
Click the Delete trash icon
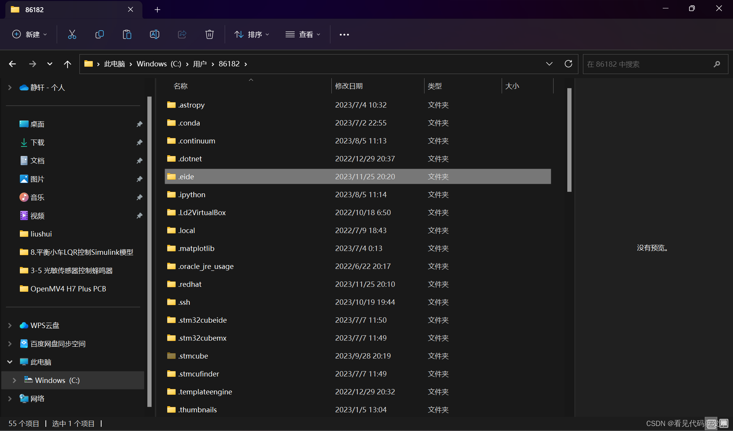[209, 34]
